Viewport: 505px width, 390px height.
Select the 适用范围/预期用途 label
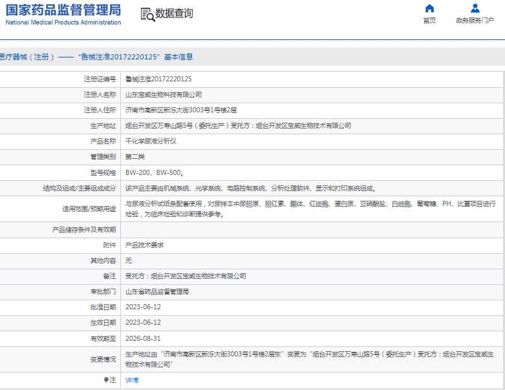[89, 209]
